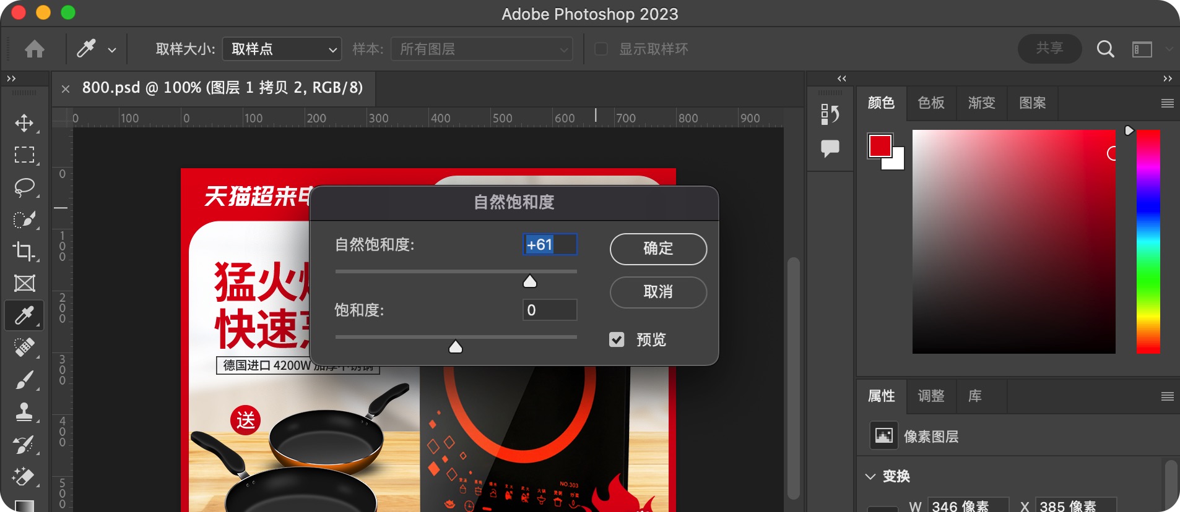
Task: Click the 自然饱和度 value field +61
Action: pos(550,244)
